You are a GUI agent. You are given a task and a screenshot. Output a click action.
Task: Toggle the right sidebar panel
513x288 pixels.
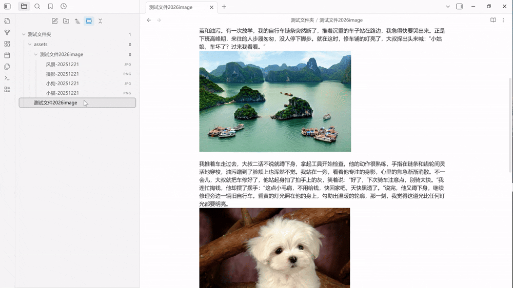[x=459, y=7]
